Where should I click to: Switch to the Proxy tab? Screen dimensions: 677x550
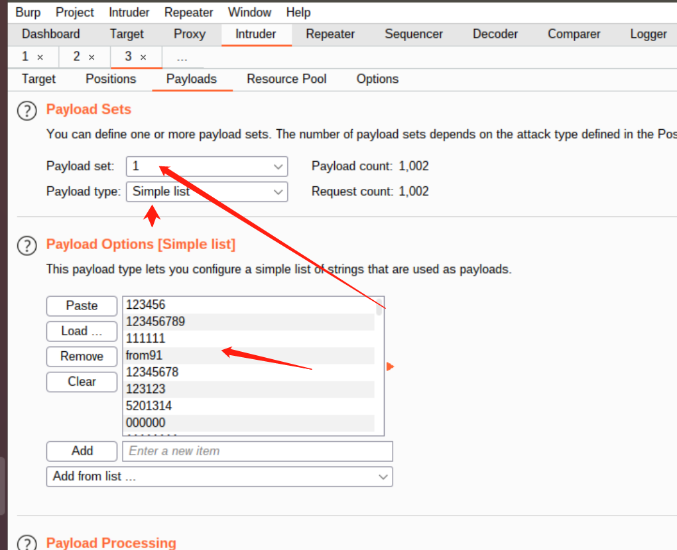pos(190,34)
